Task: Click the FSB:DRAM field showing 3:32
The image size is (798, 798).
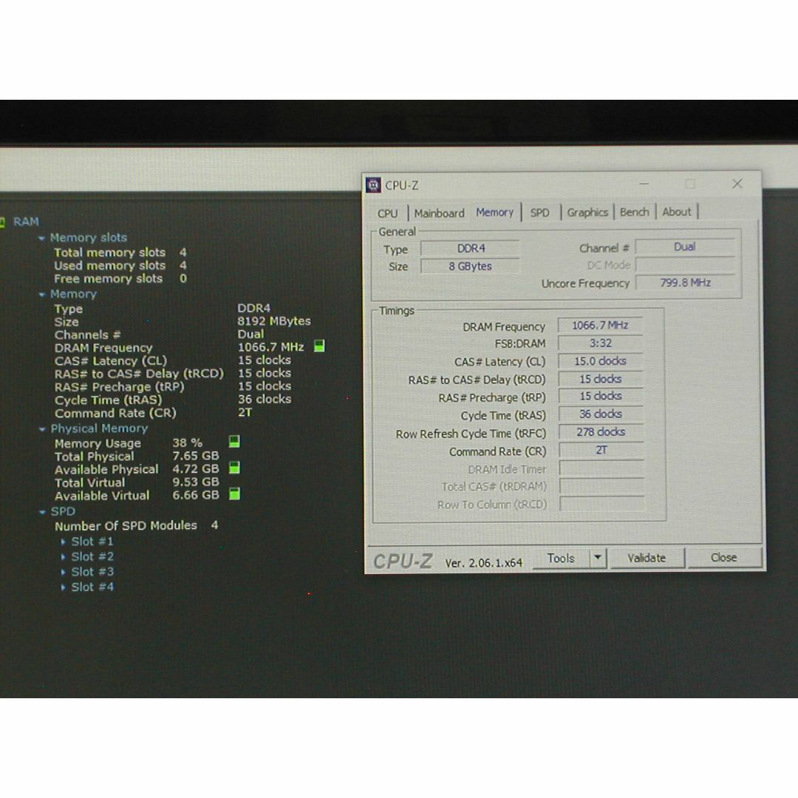Action: click(601, 343)
